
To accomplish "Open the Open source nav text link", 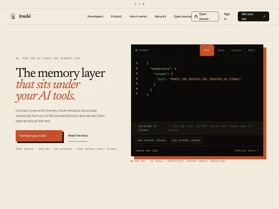I will point(182,17).
